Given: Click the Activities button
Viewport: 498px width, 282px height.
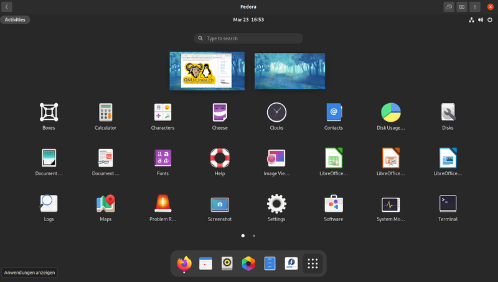Looking at the screenshot, I should click(15, 20).
